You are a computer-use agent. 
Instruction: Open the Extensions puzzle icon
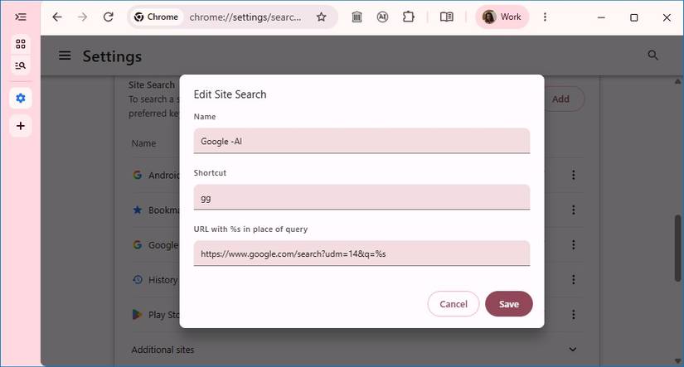[x=408, y=17]
